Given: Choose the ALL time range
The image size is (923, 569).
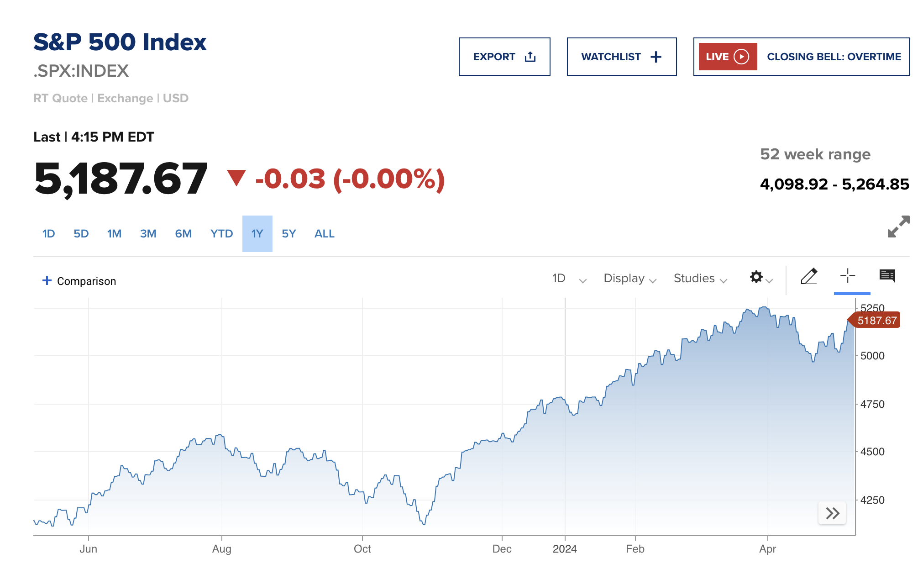Looking at the screenshot, I should click(x=324, y=234).
